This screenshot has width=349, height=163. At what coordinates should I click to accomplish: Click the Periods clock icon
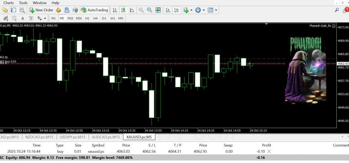point(198,10)
